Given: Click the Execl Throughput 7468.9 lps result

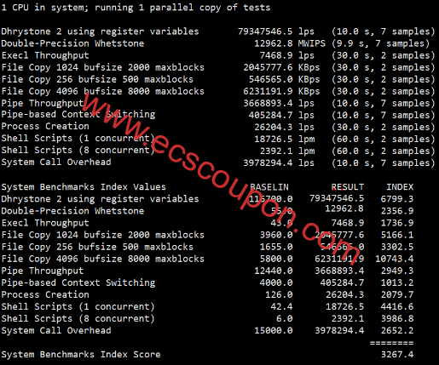Looking at the screenshot, I should 287,55.
